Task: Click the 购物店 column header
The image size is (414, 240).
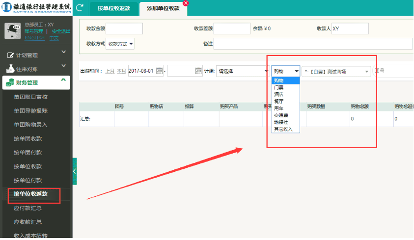Action: 156,107
